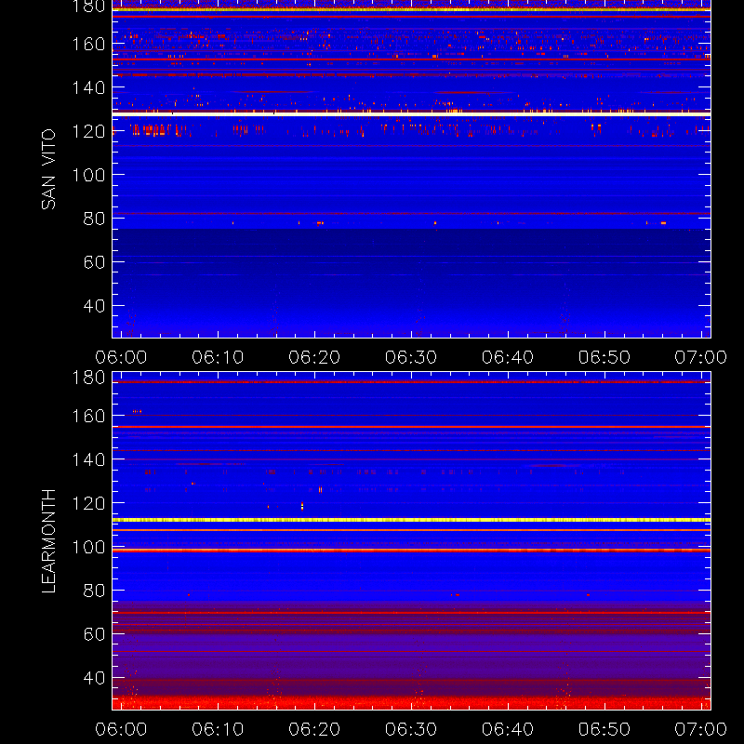This screenshot has height=744, width=744.
Task: Select the 06:20 time label under San Vito plot
Action: [314, 357]
